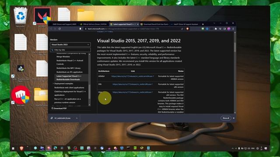Click the ARM64 architecture cell
This screenshot has width=280, height=157.
(x=101, y=76)
